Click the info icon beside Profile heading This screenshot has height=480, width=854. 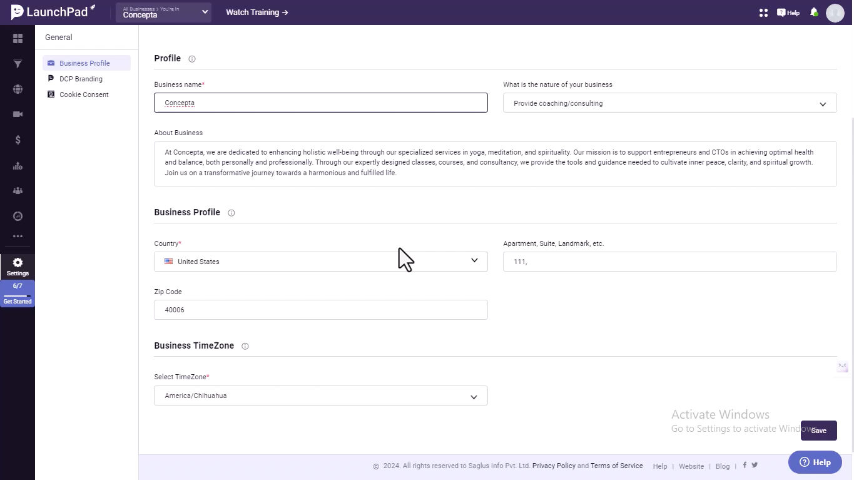pyautogui.click(x=192, y=59)
